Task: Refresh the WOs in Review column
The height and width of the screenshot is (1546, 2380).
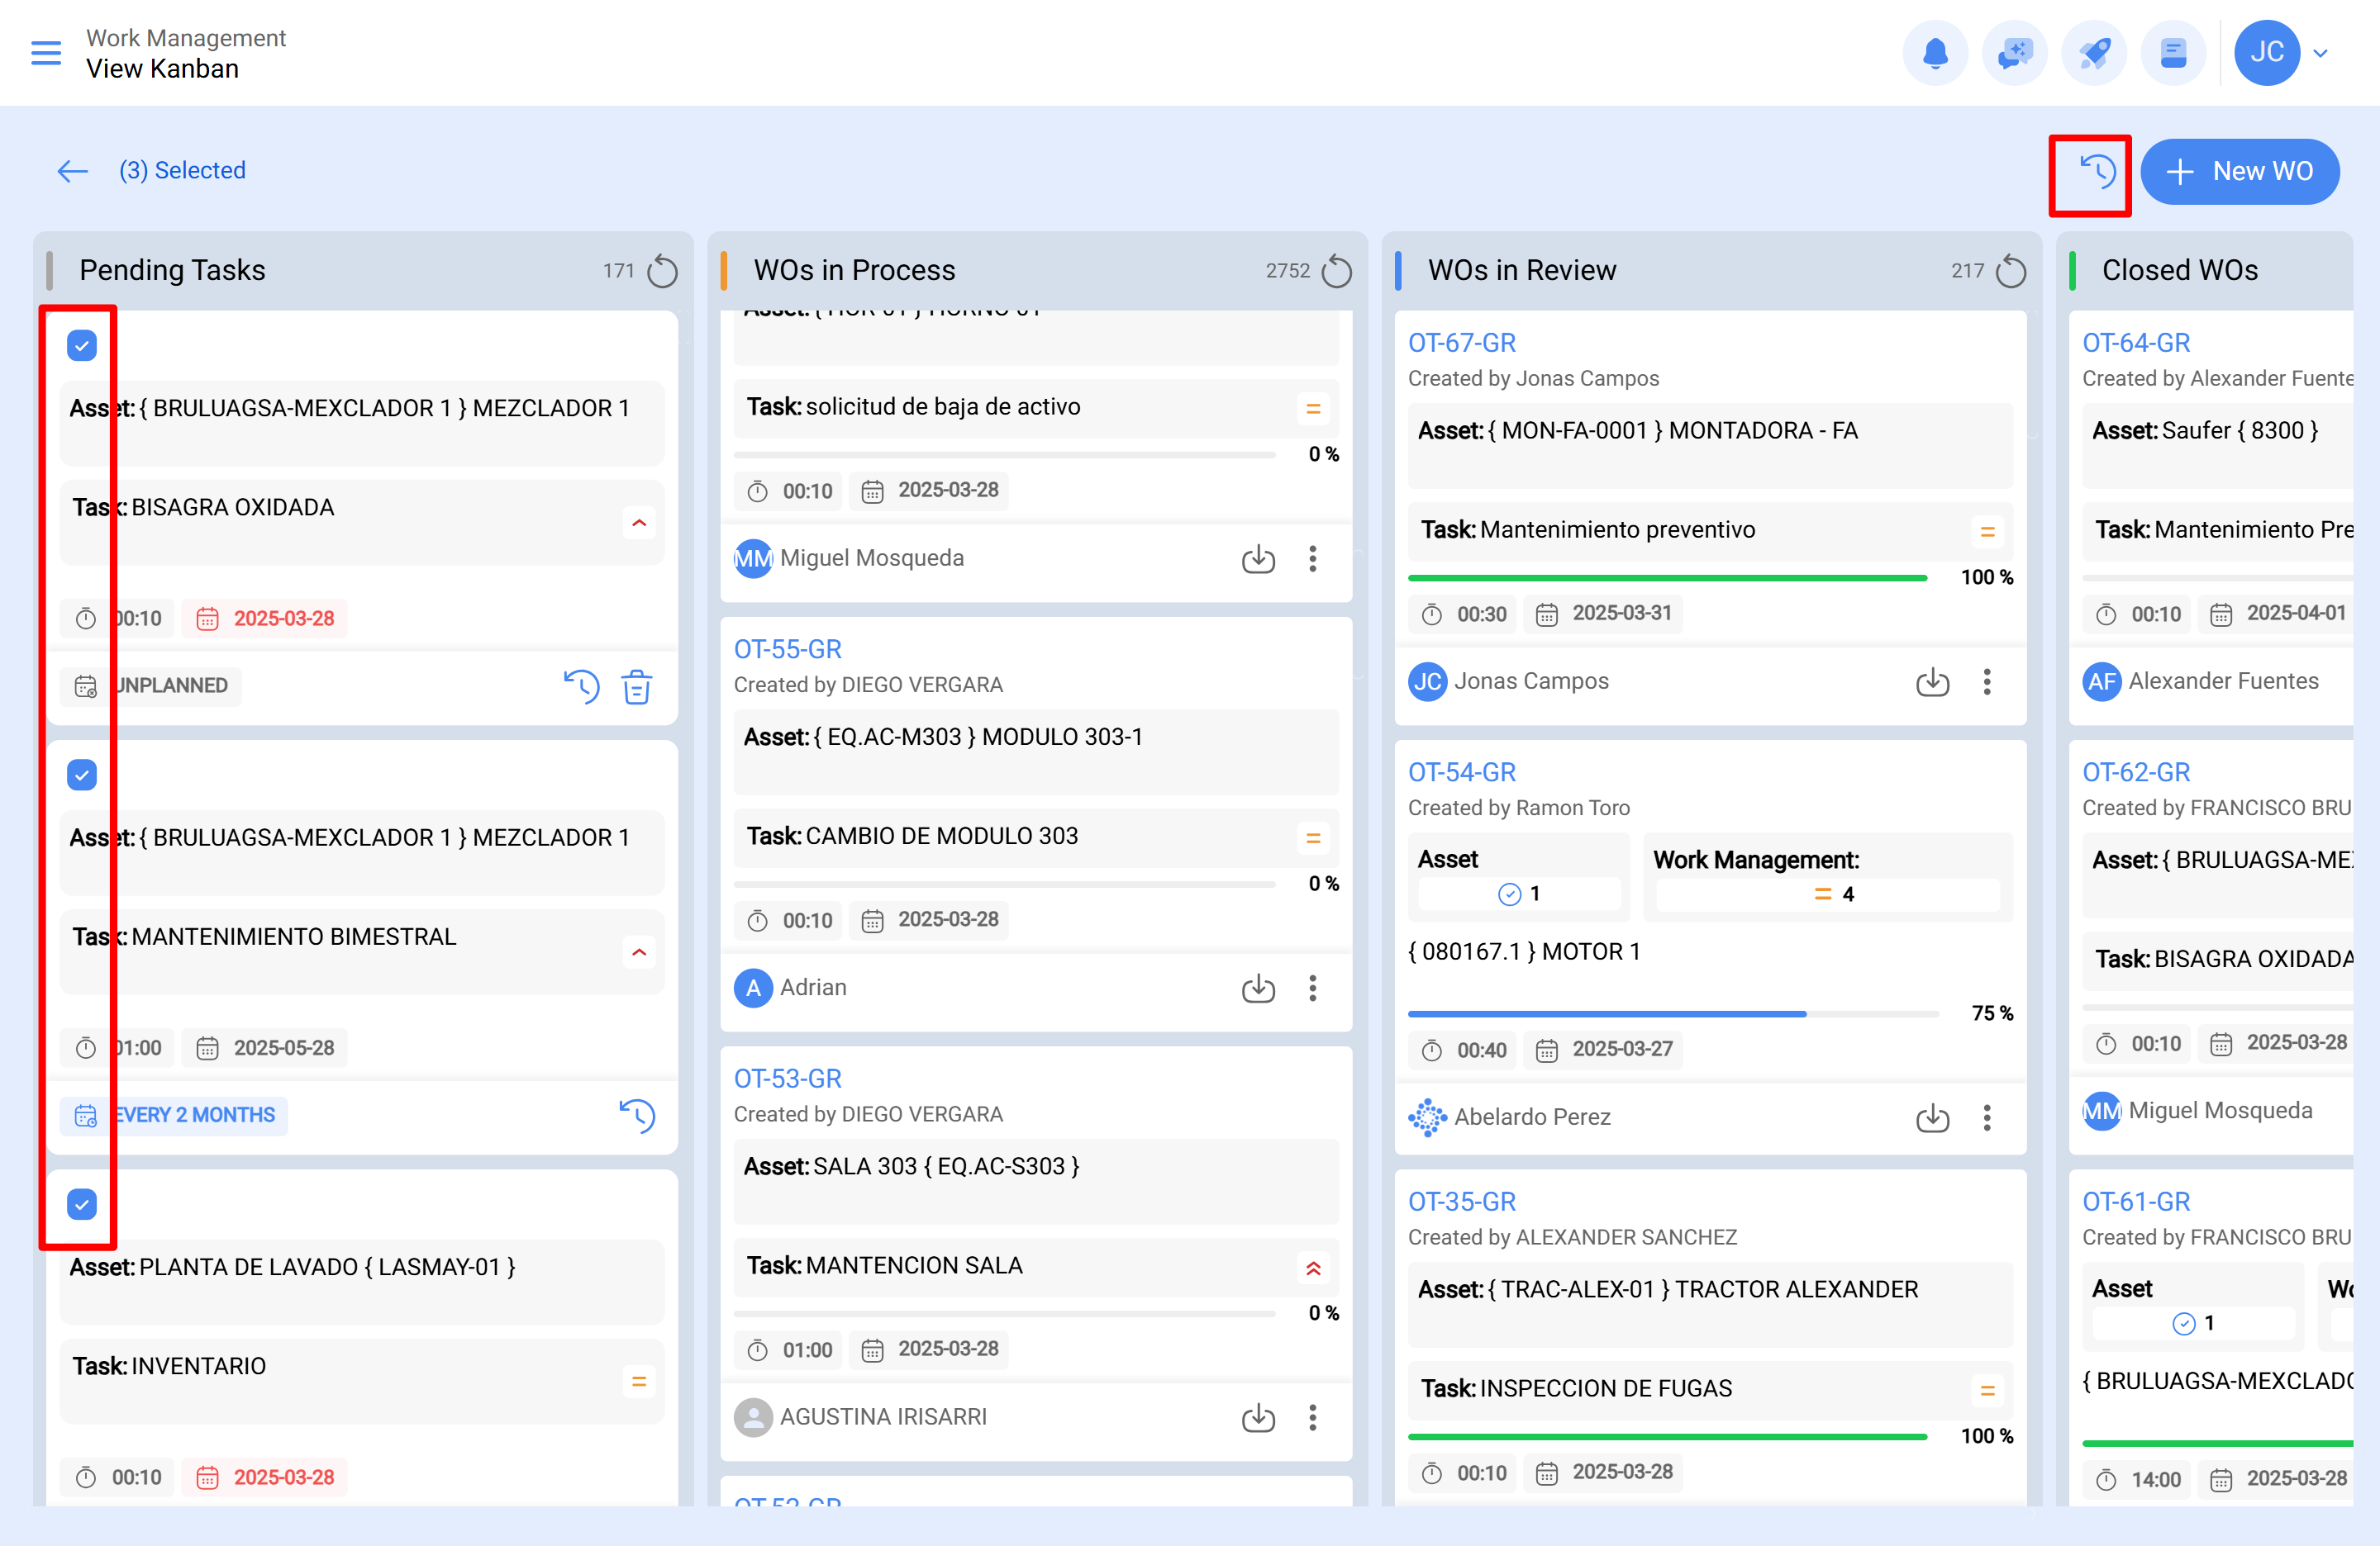Action: point(2010,271)
